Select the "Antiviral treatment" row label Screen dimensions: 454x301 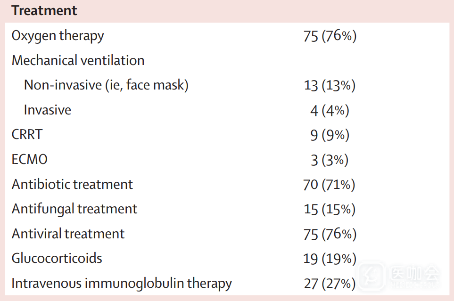click(68, 234)
